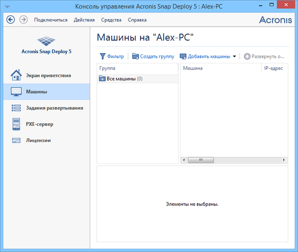Open the Справка menu

coord(137,20)
